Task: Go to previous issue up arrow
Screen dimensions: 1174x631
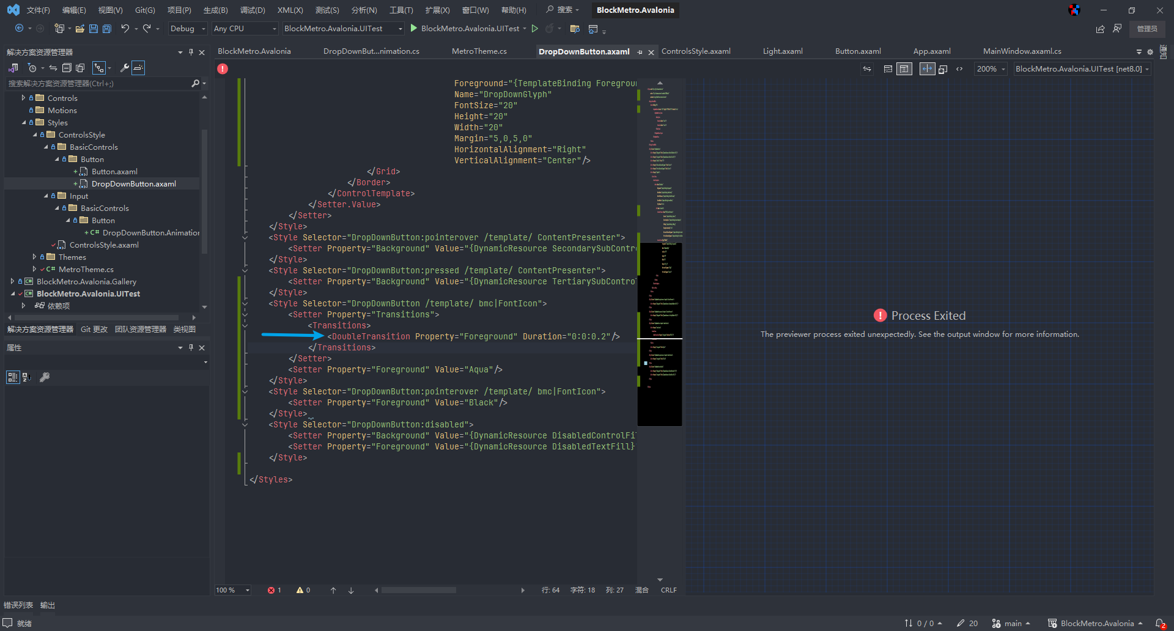Action: [x=333, y=590]
